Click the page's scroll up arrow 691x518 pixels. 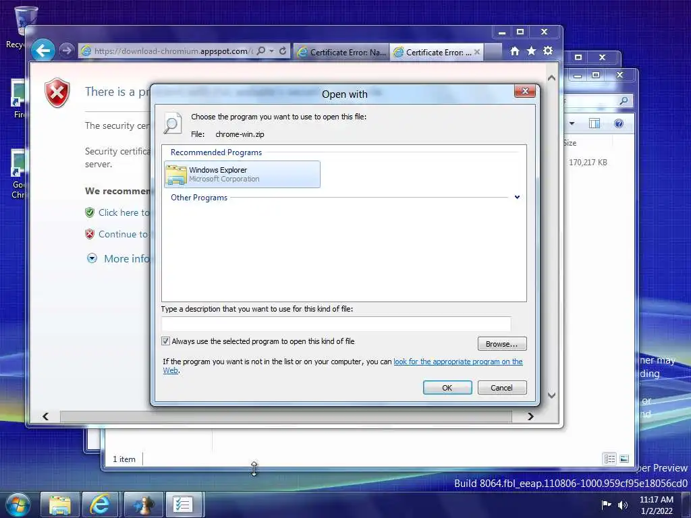(x=551, y=78)
